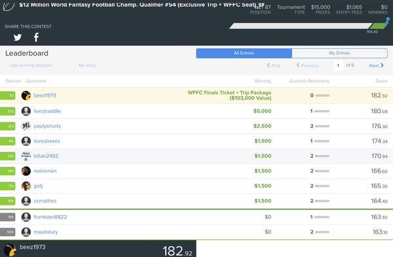Click the 9th position gray badge
Viewport: 393px width, 257px height.
(7, 217)
